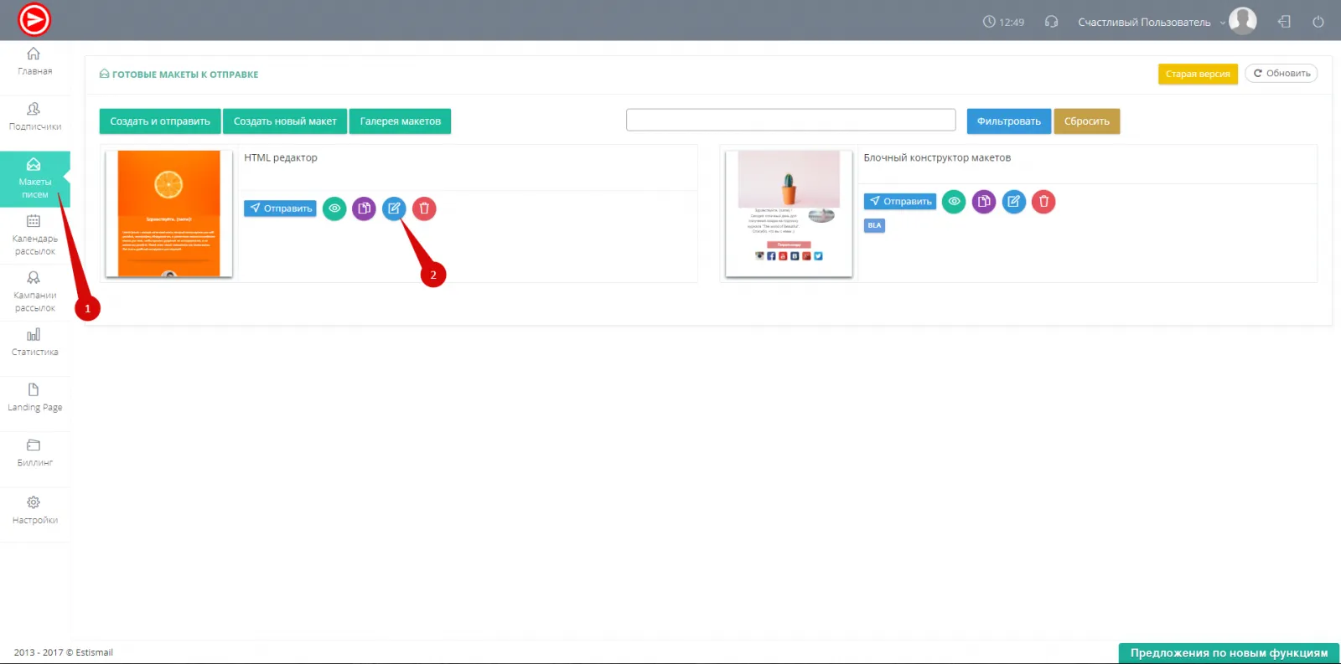
Task: Delete the Блочный конструктор макетов template
Action: 1043,202
